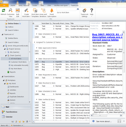Screen dimensions: 126x127
Task: Open the File tab
Action: pyautogui.click(x=4, y=5)
